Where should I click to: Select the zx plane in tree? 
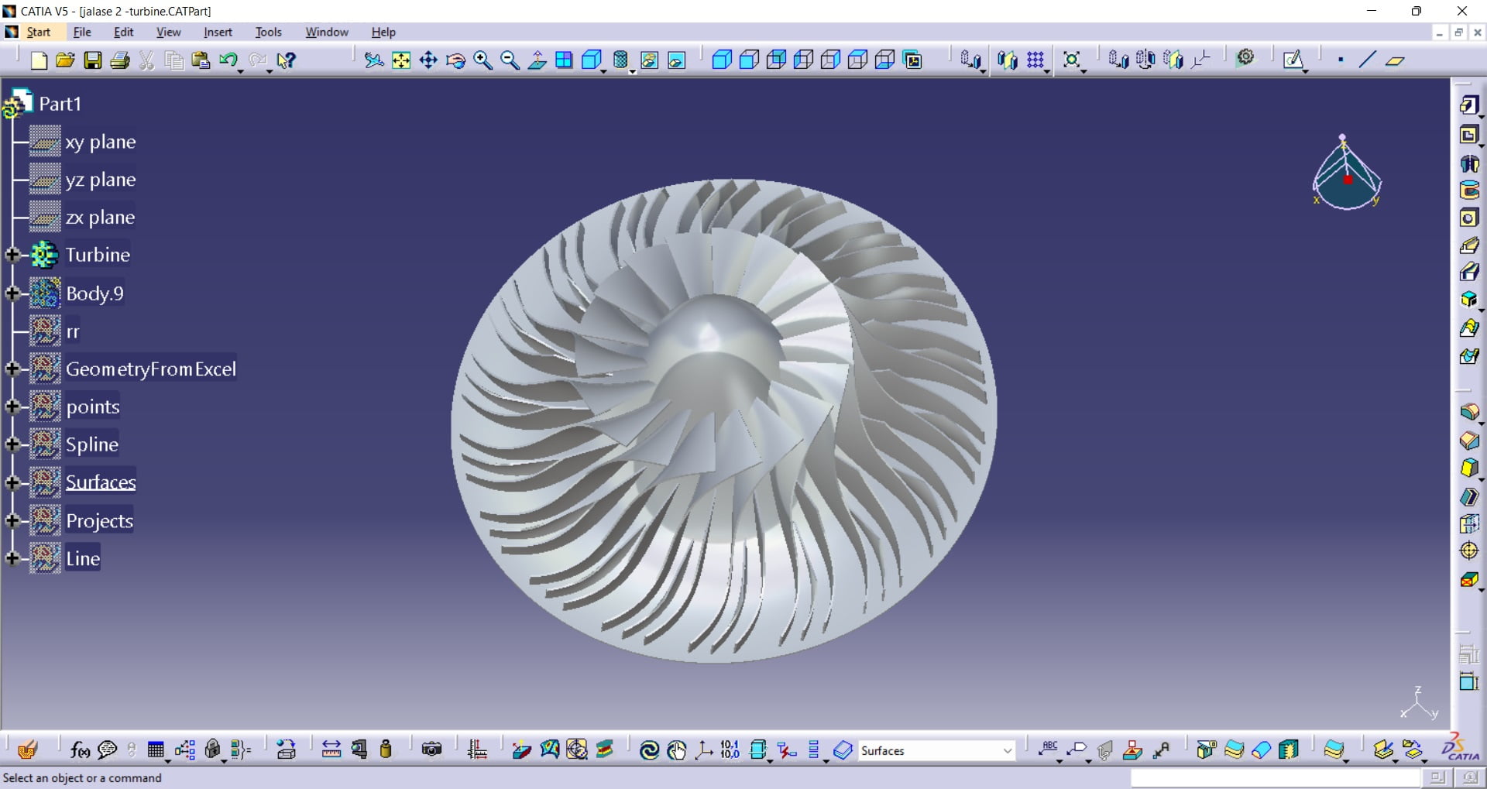pyautogui.click(x=100, y=217)
